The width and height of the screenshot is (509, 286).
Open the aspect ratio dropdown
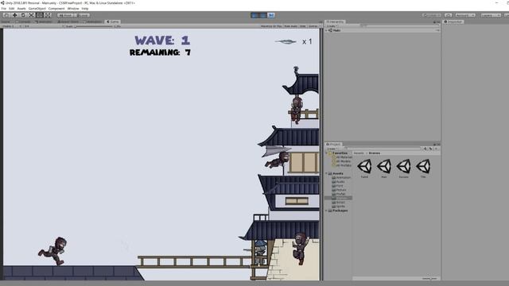[44, 26]
